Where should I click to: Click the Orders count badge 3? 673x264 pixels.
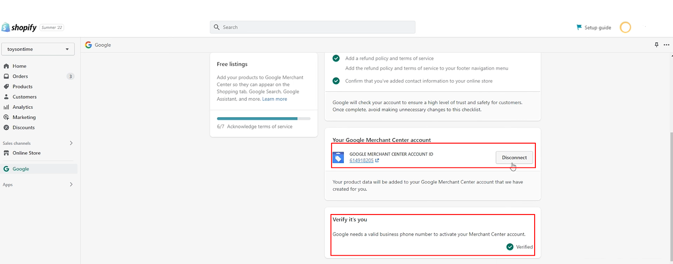click(x=71, y=76)
